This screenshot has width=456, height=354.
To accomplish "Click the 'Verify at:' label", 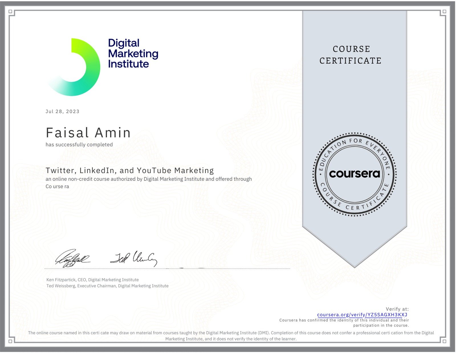I will point(397,309).
